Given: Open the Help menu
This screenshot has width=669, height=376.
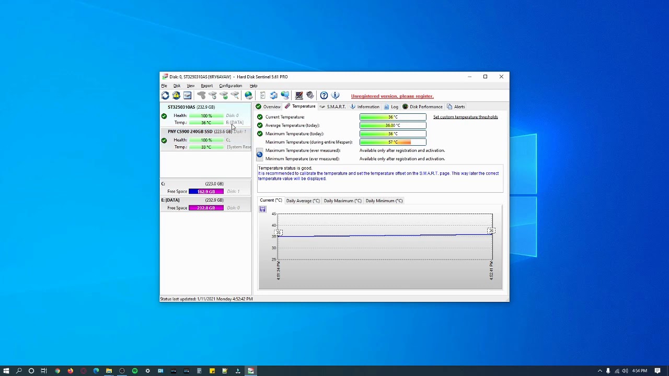Looking at the screenshot, I should [x=253, y=86].
